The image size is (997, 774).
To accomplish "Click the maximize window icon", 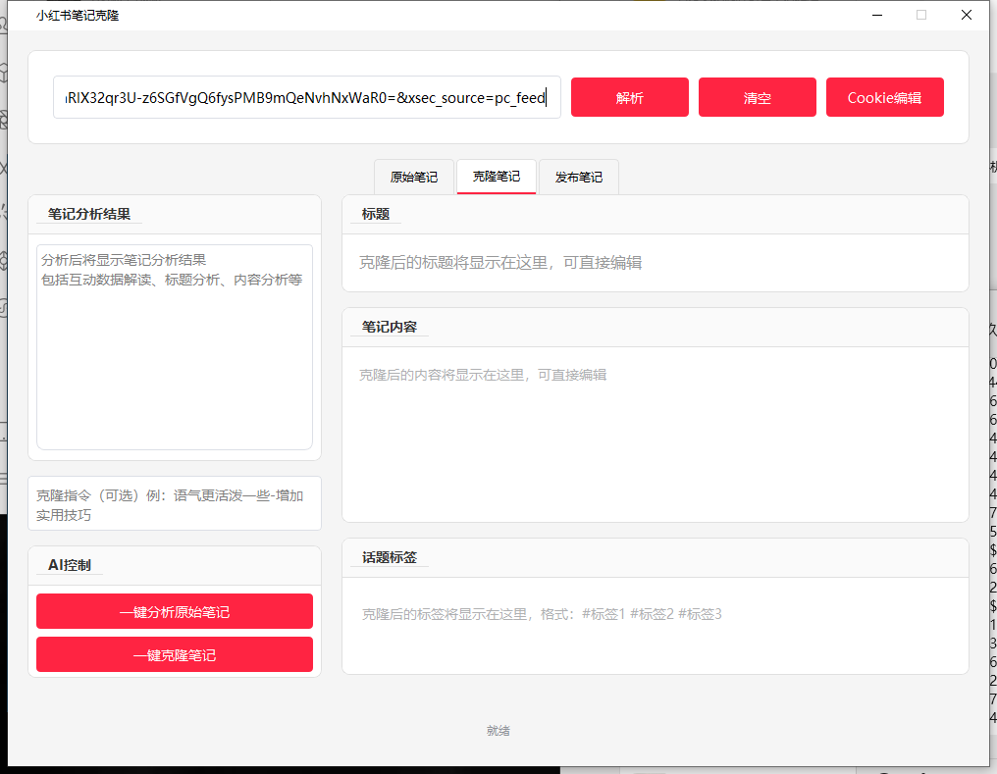I will tap(921, 15).
